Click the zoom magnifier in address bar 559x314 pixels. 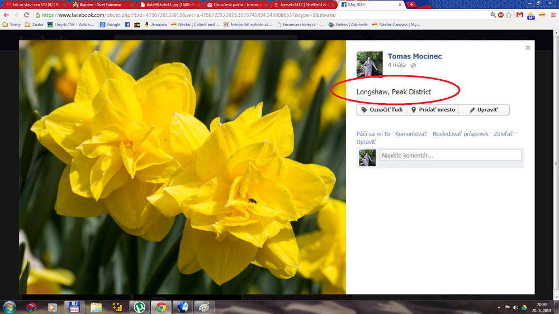coord(493,15)
